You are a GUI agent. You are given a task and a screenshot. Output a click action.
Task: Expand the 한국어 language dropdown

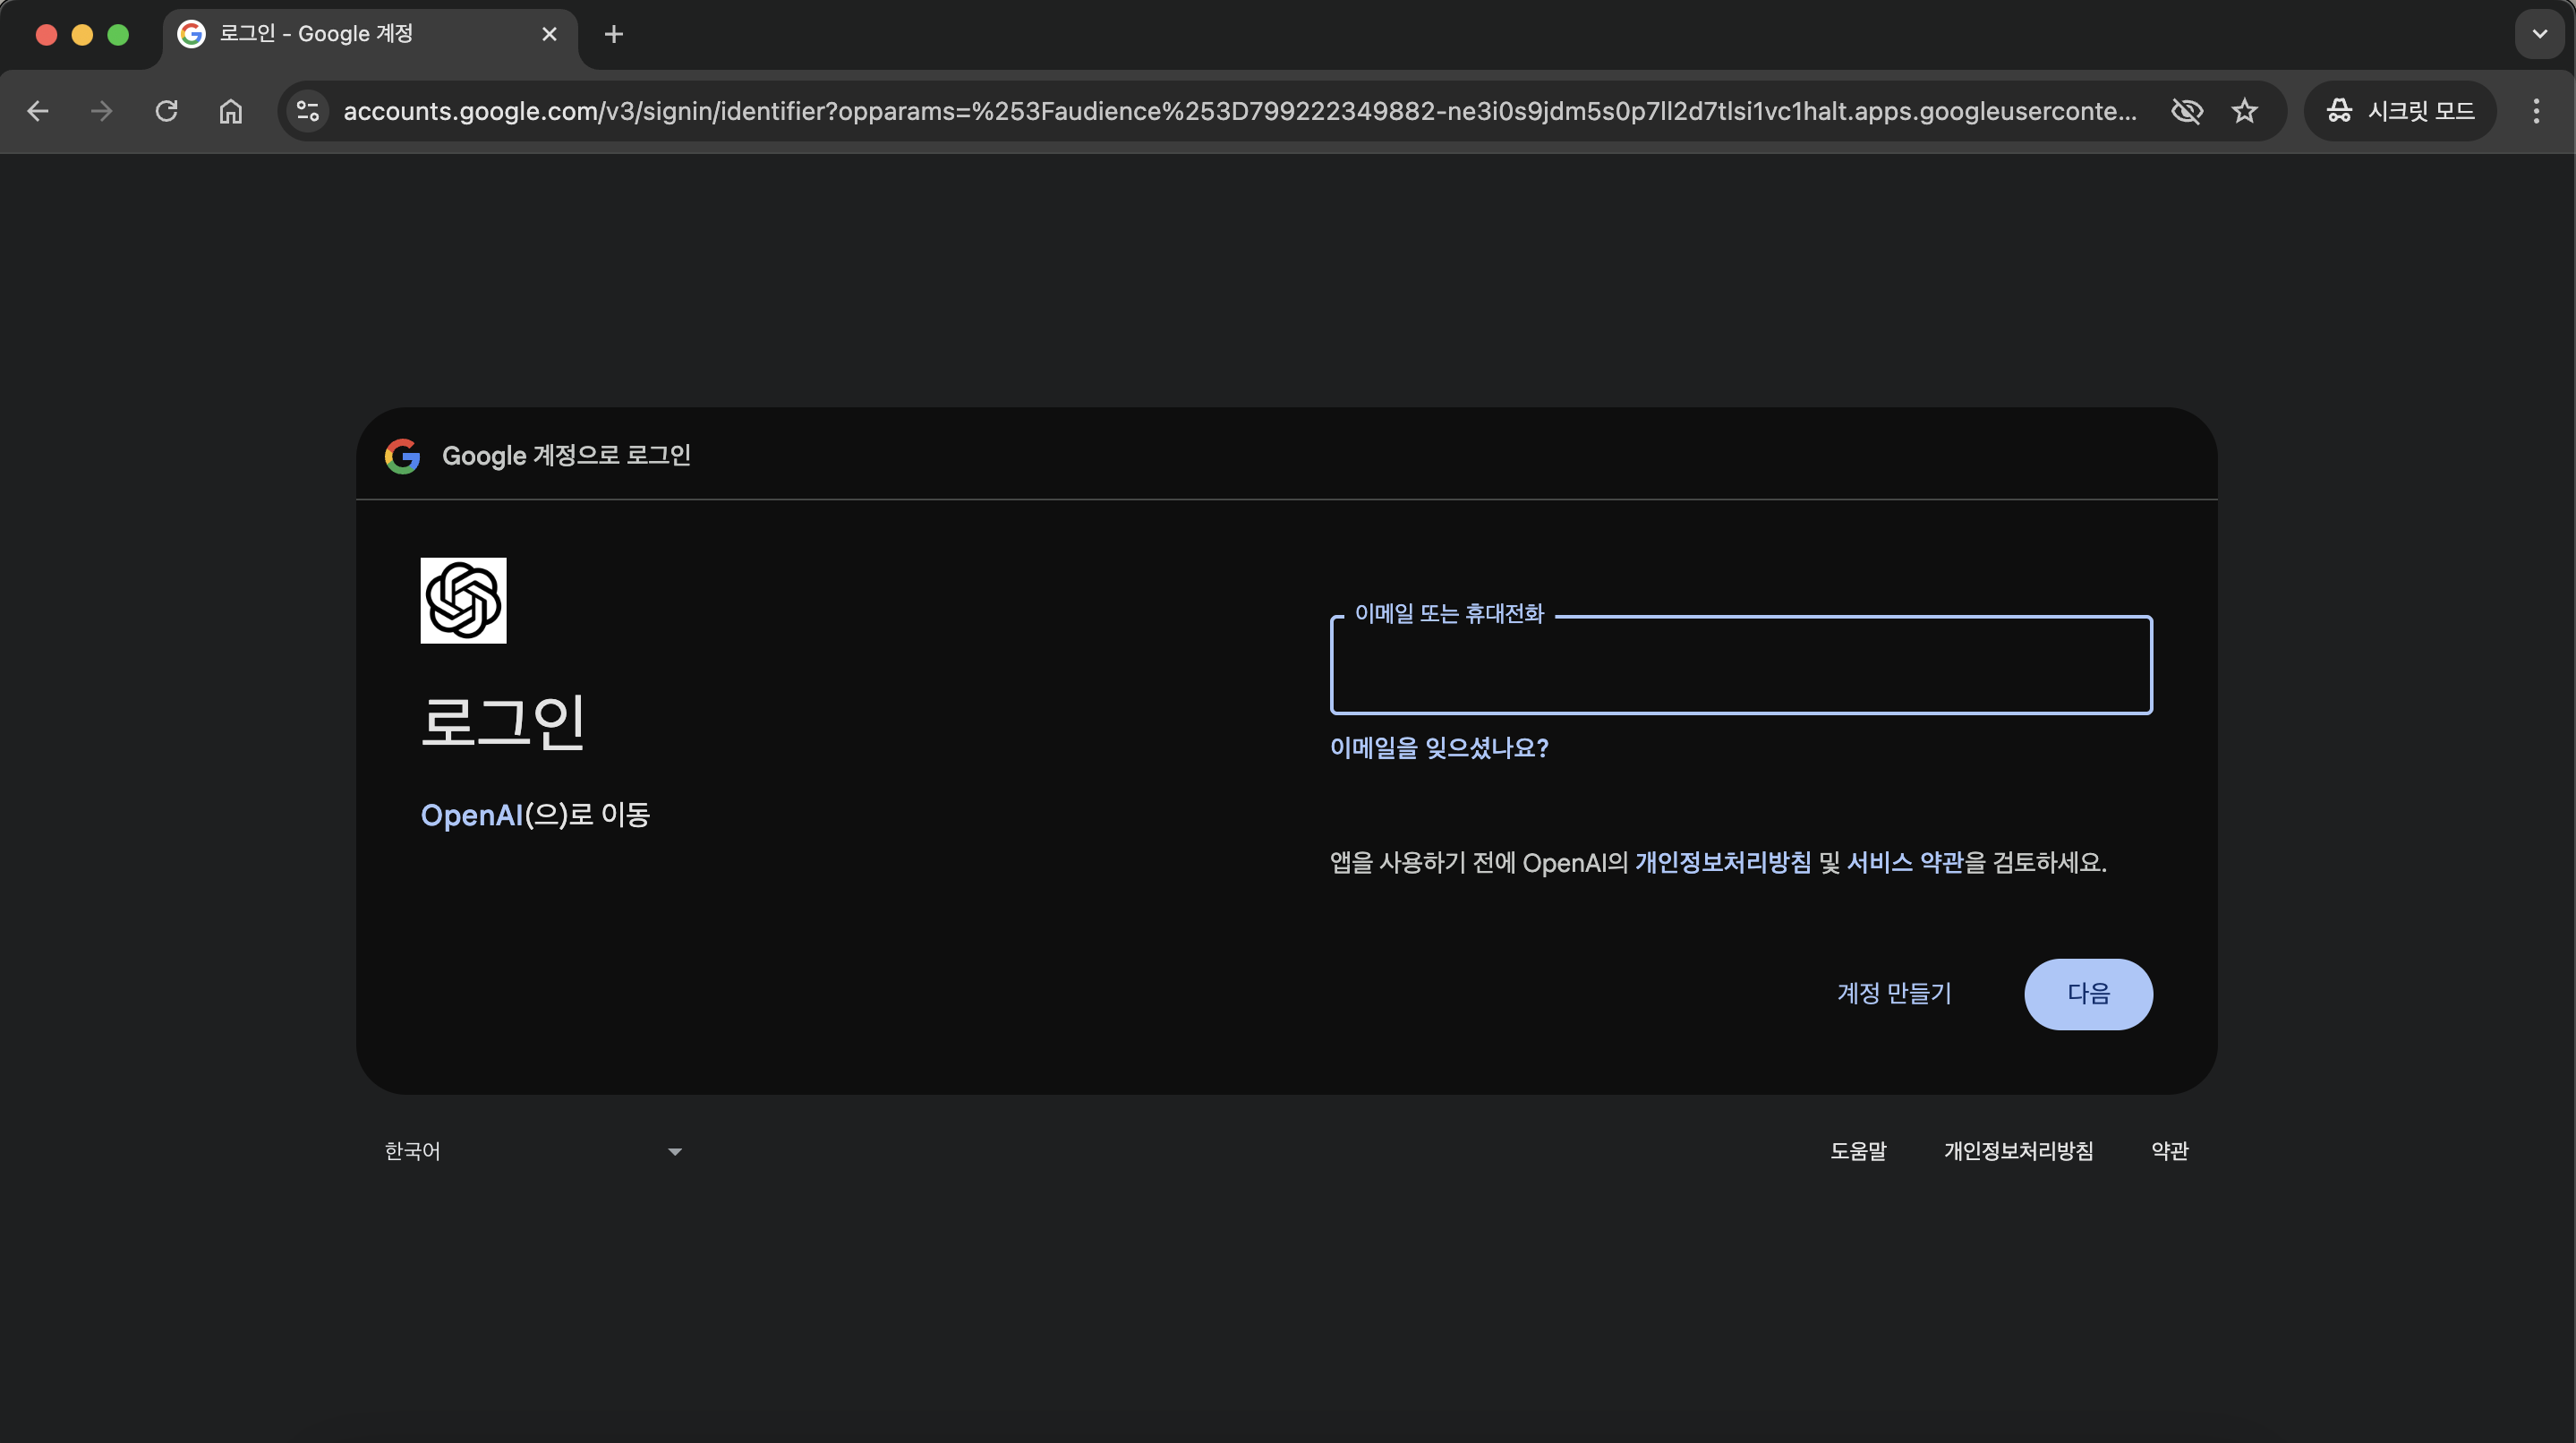(533, 1151)
